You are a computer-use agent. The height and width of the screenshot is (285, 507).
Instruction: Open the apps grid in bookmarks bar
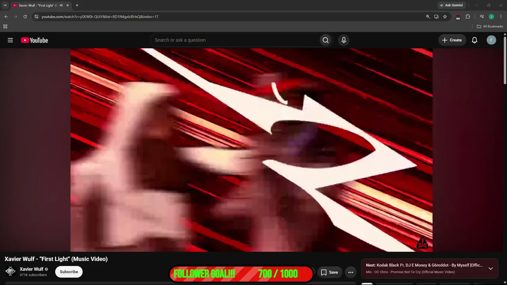[x=5, y=27]
